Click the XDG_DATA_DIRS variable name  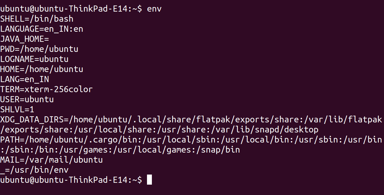pos(32,120)
